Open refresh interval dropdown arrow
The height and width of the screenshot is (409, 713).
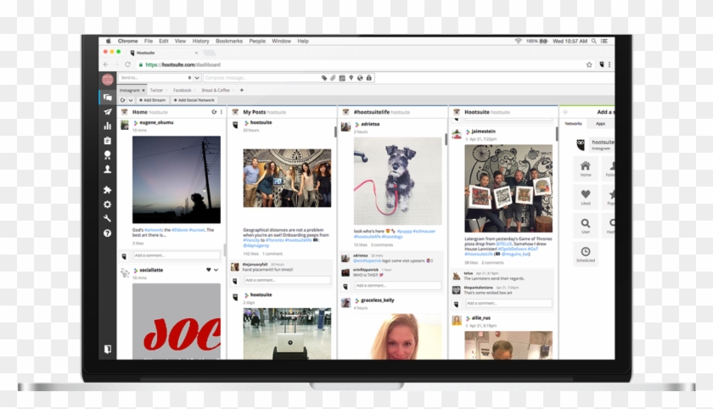131,100
